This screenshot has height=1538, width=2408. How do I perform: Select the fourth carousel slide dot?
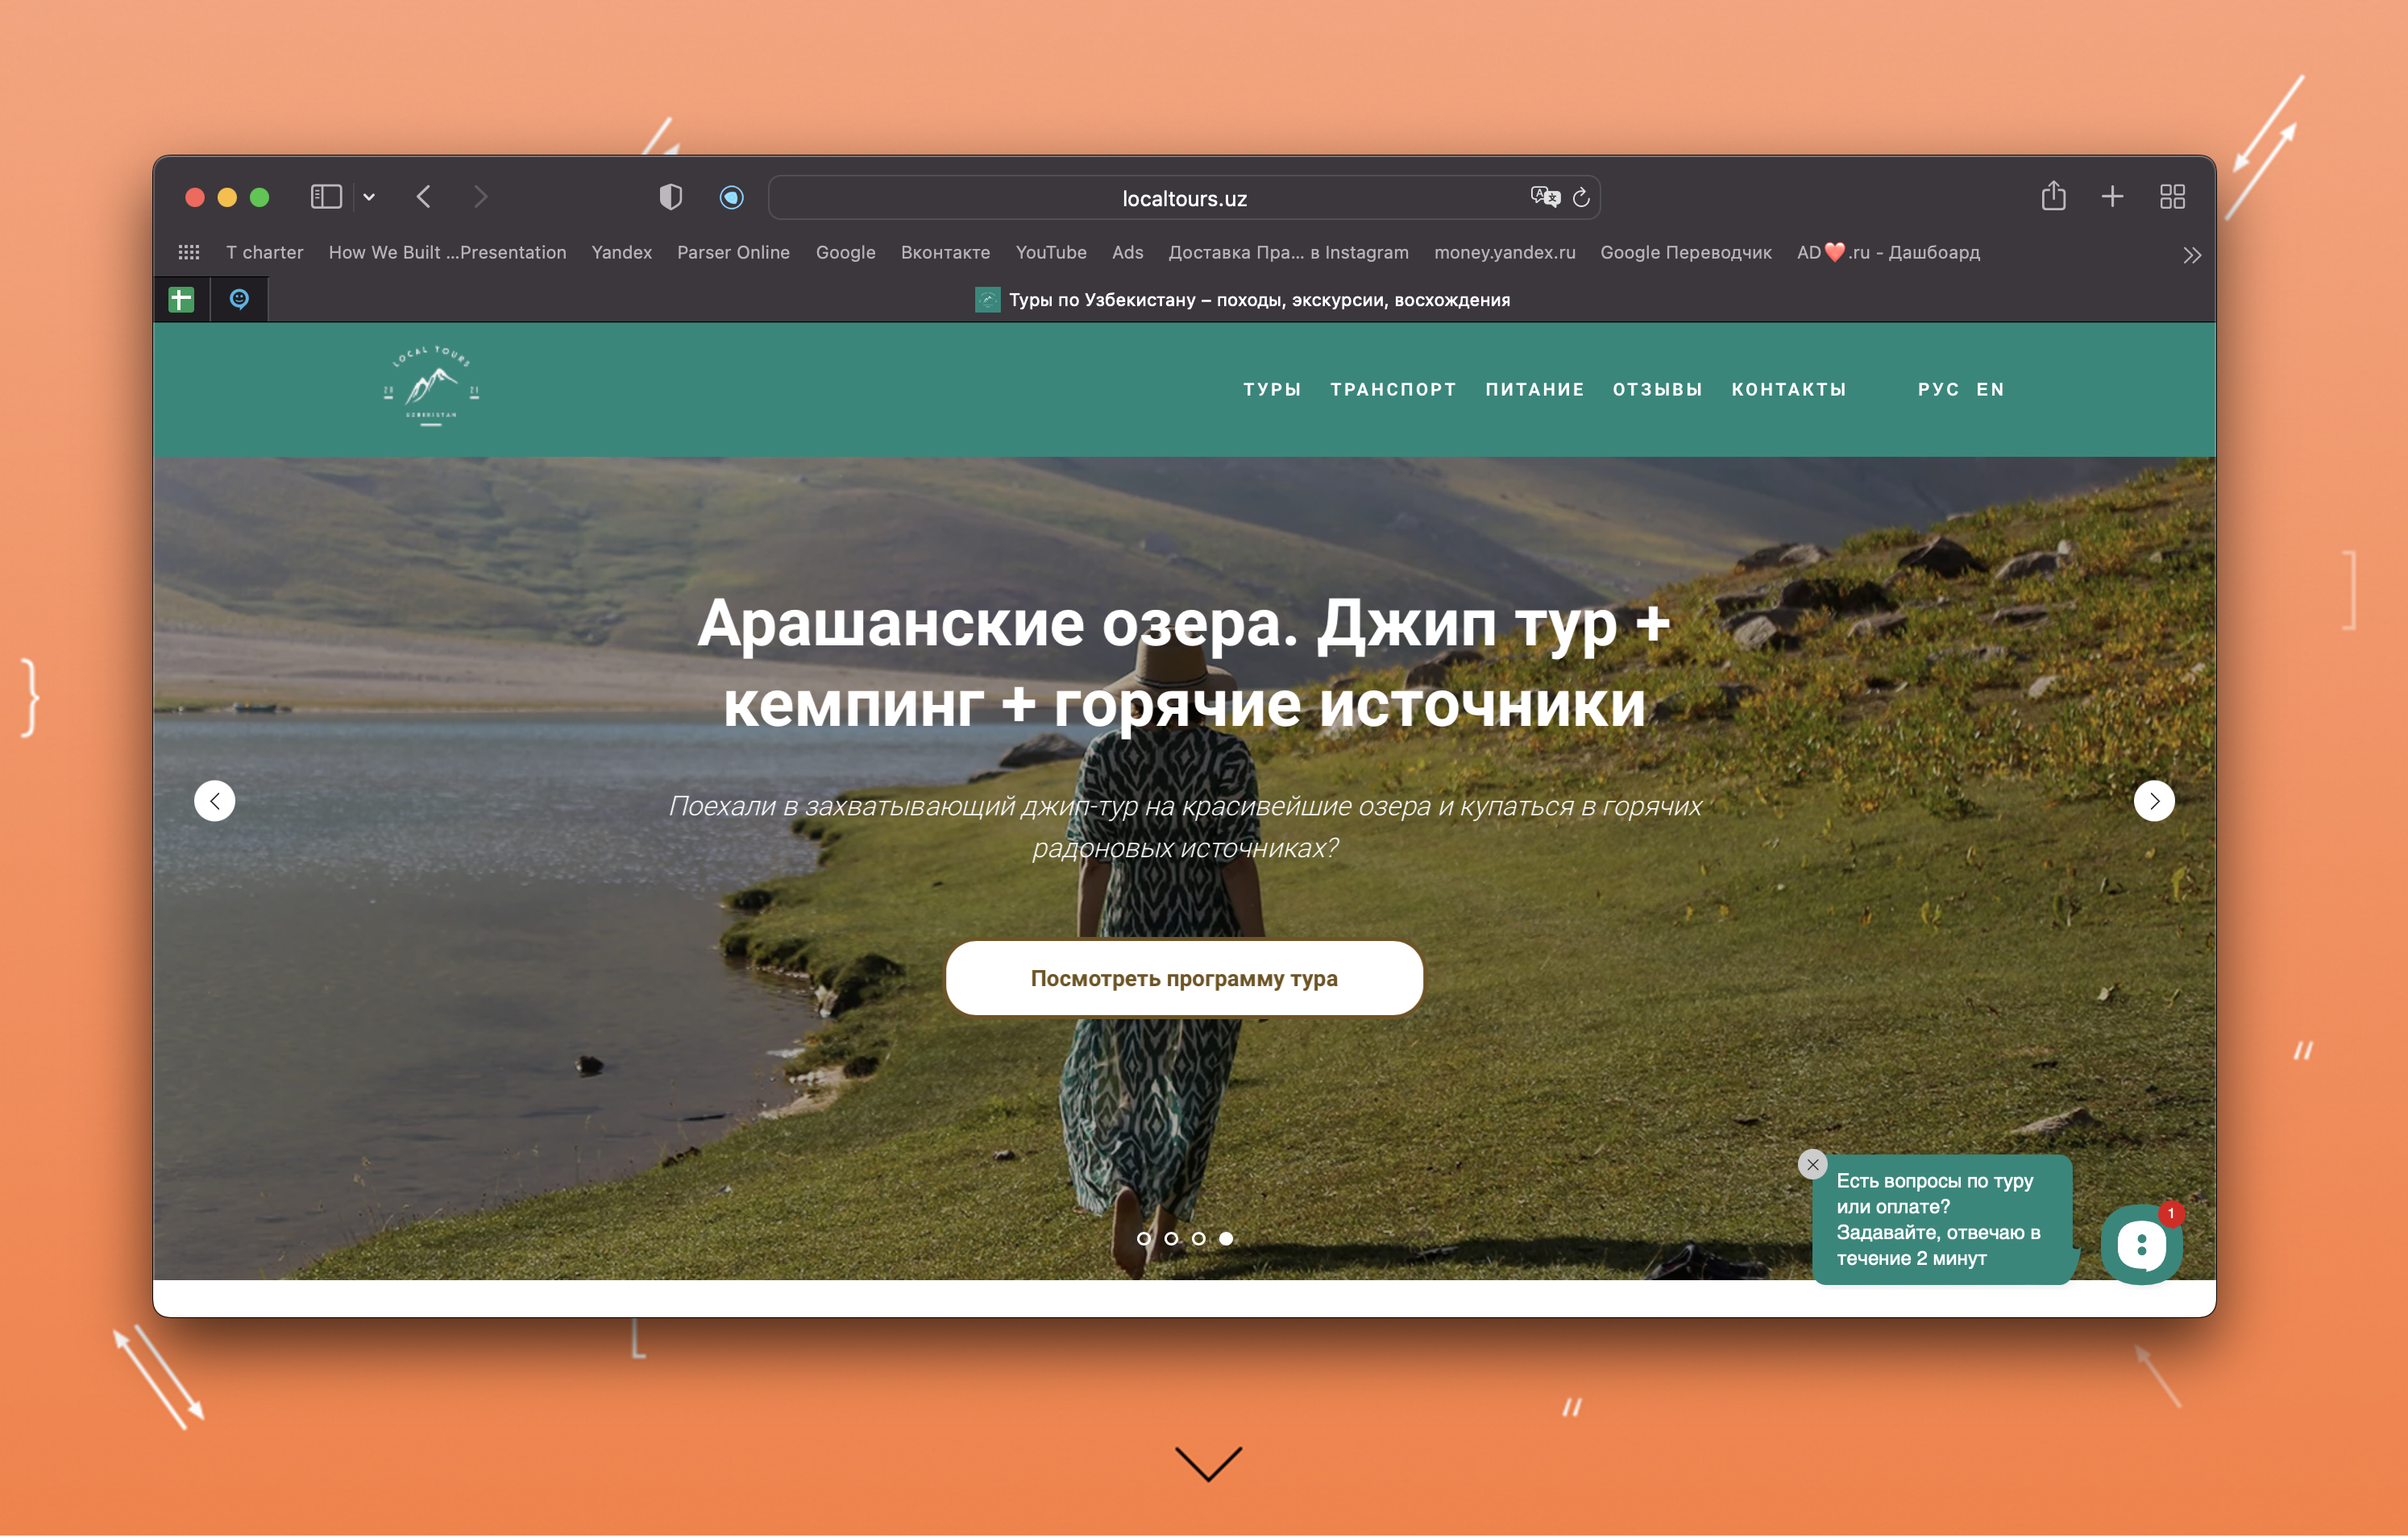pyautogui.click(x=1225, y=1238)
